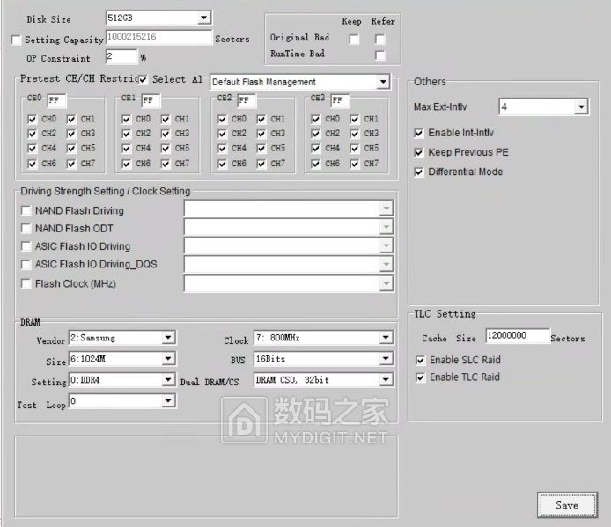The width and height of the screenshot is (611, 527).
Task: Open the DRAM Size dropdown
Action: [122, 359]
